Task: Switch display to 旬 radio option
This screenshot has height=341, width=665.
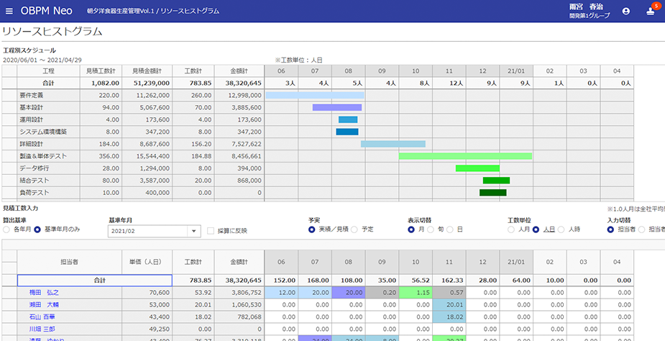Action: [431, 229]
